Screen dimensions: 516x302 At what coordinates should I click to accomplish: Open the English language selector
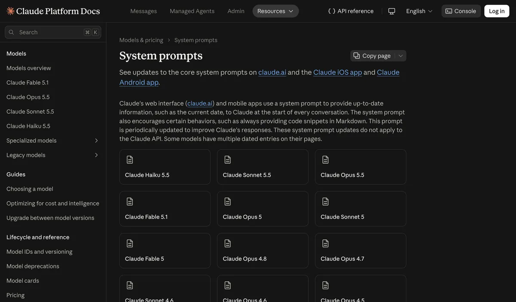click(419, 11)
